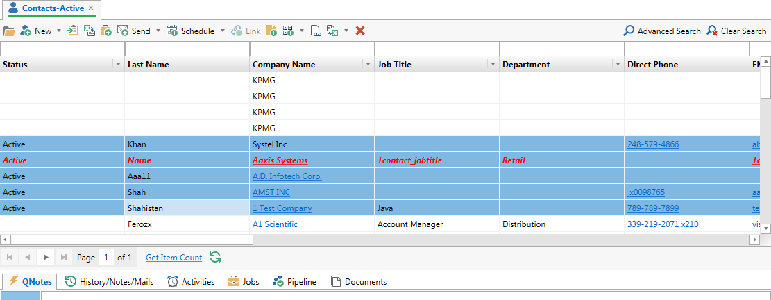Screen dimensions: 771x300
Task: Expand the Send dropdown arrow
Action: pyautogui.click(x=158, y=31)
